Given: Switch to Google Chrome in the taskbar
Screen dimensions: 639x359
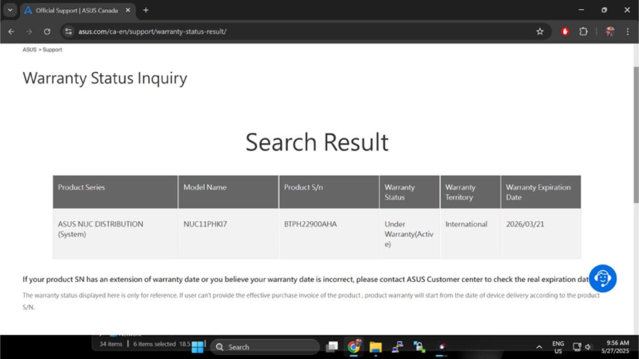Looking at the screenshot, I should point(354,347).
